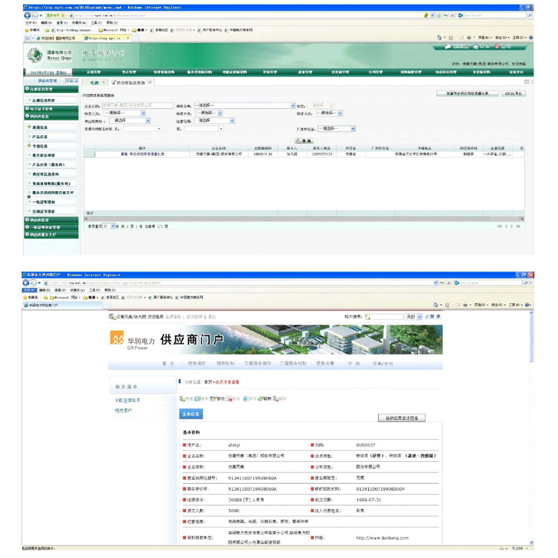Click the 企业全称 input field
558x558 pixels.
137,106
